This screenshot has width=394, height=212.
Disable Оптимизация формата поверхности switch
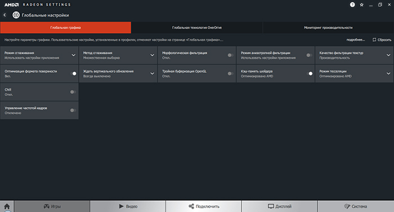pos(73,73)
